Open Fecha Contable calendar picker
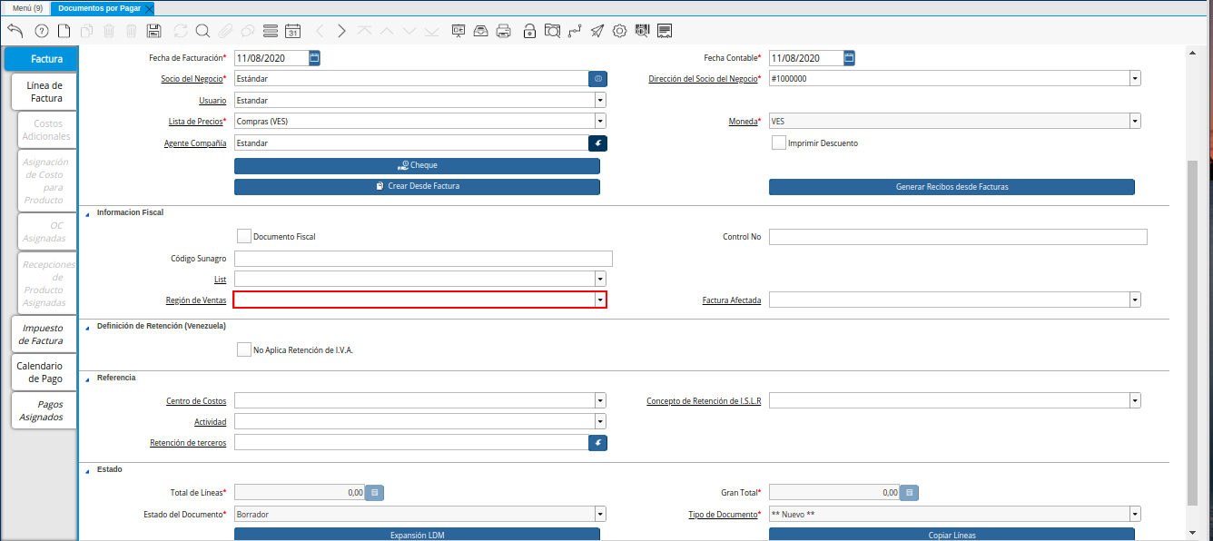1213x541 pixels. (x=849, y=58)
